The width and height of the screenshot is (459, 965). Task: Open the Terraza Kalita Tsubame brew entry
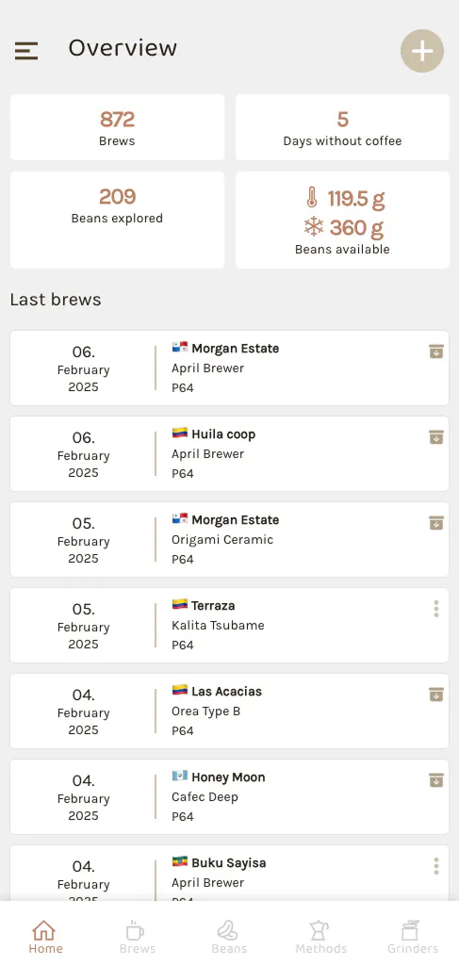(x=230, y=625)
